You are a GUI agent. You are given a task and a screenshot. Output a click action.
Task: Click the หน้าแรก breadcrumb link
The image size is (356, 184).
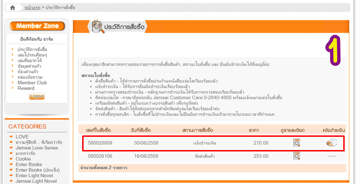[x=32, y=8]
